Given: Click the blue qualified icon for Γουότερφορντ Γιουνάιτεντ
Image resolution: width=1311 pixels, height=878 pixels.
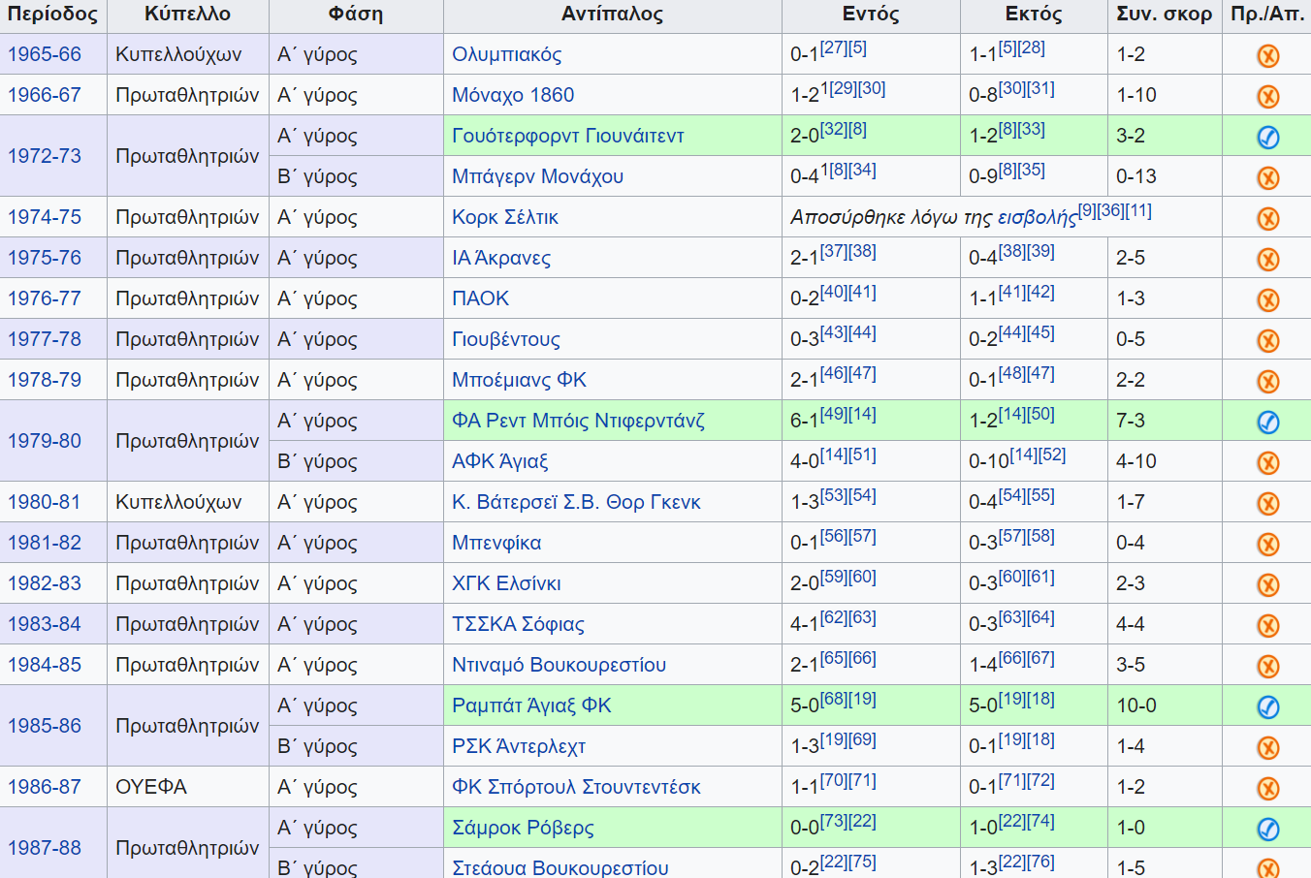Looking at the screenshot, I should point(1267,137).
